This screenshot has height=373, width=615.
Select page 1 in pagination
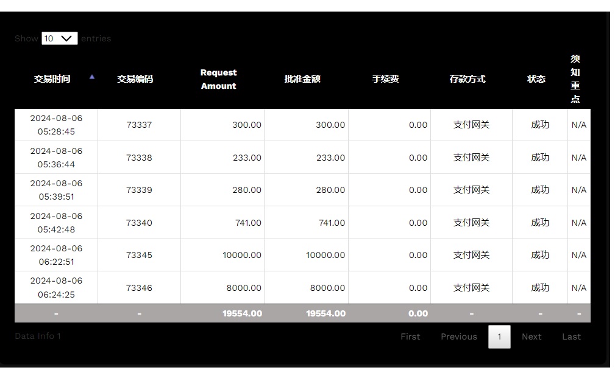tap(499, 336)
